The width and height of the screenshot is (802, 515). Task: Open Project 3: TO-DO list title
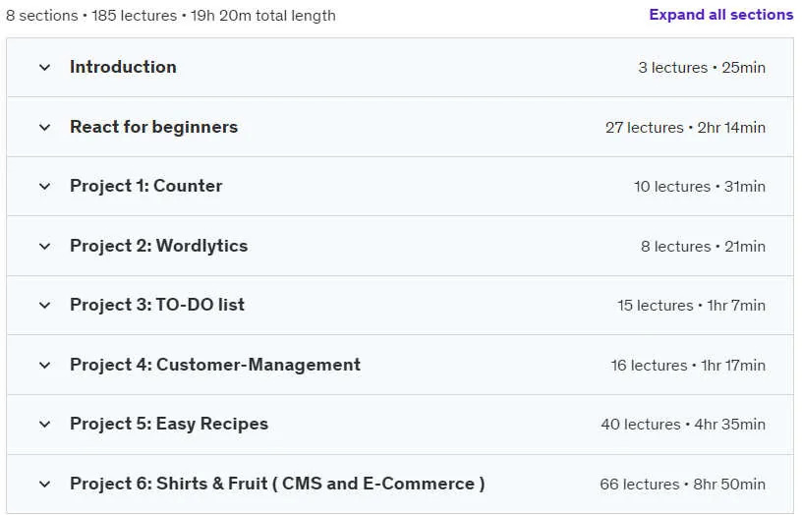coord(157,306)
